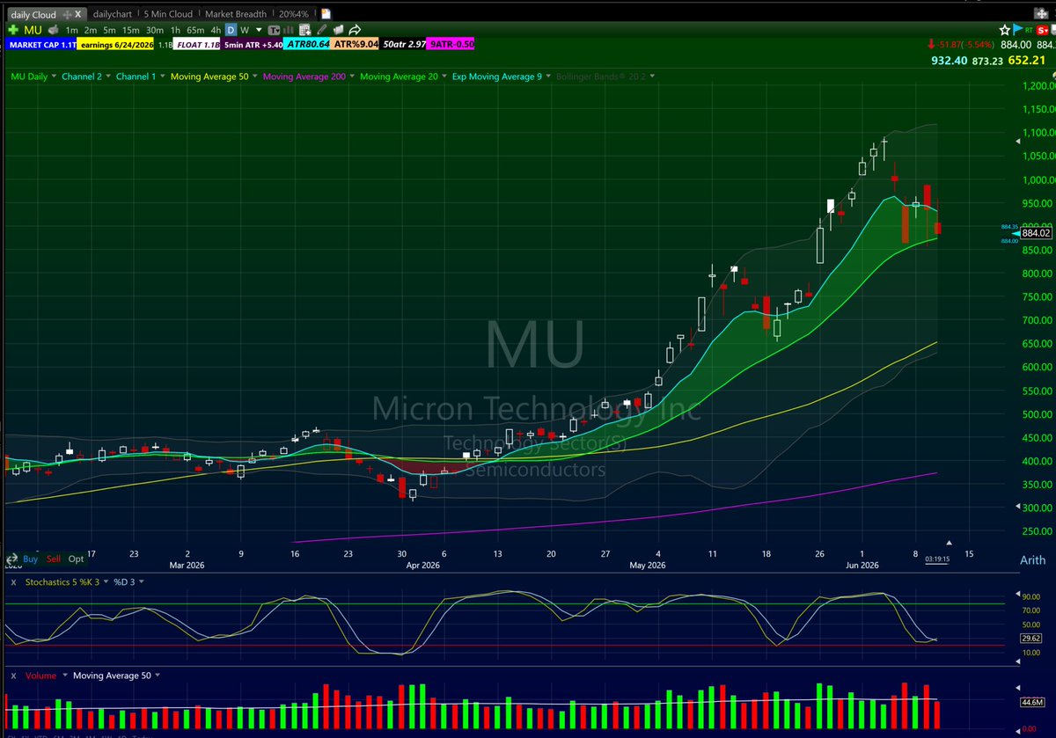Open the red S dropdown icon
The image size is (1056, 738).
(x=1042, y=31)
